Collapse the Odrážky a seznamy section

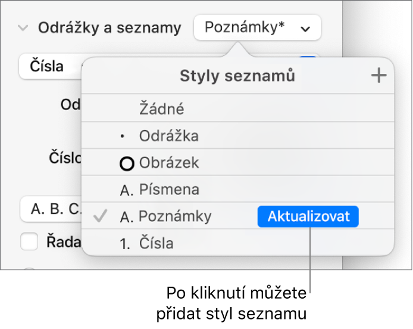[x=23, y=27]
